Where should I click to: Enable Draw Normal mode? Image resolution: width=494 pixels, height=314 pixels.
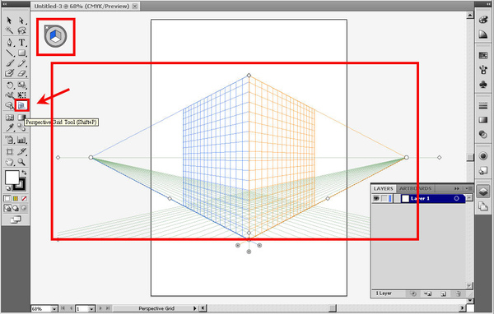7,208
